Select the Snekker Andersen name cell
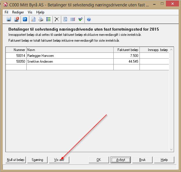This screenshot has width=181, height=172. pos(70,61)
